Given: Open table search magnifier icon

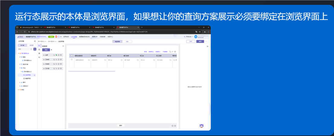Looking at the screenshot, I should (170, 52).
